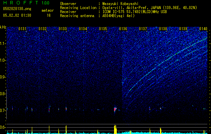Click the 'meteor' label
This screenshot has height=134, width=211.
coord(48,10)
